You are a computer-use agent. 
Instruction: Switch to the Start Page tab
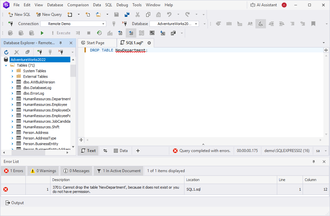point(97,43)
